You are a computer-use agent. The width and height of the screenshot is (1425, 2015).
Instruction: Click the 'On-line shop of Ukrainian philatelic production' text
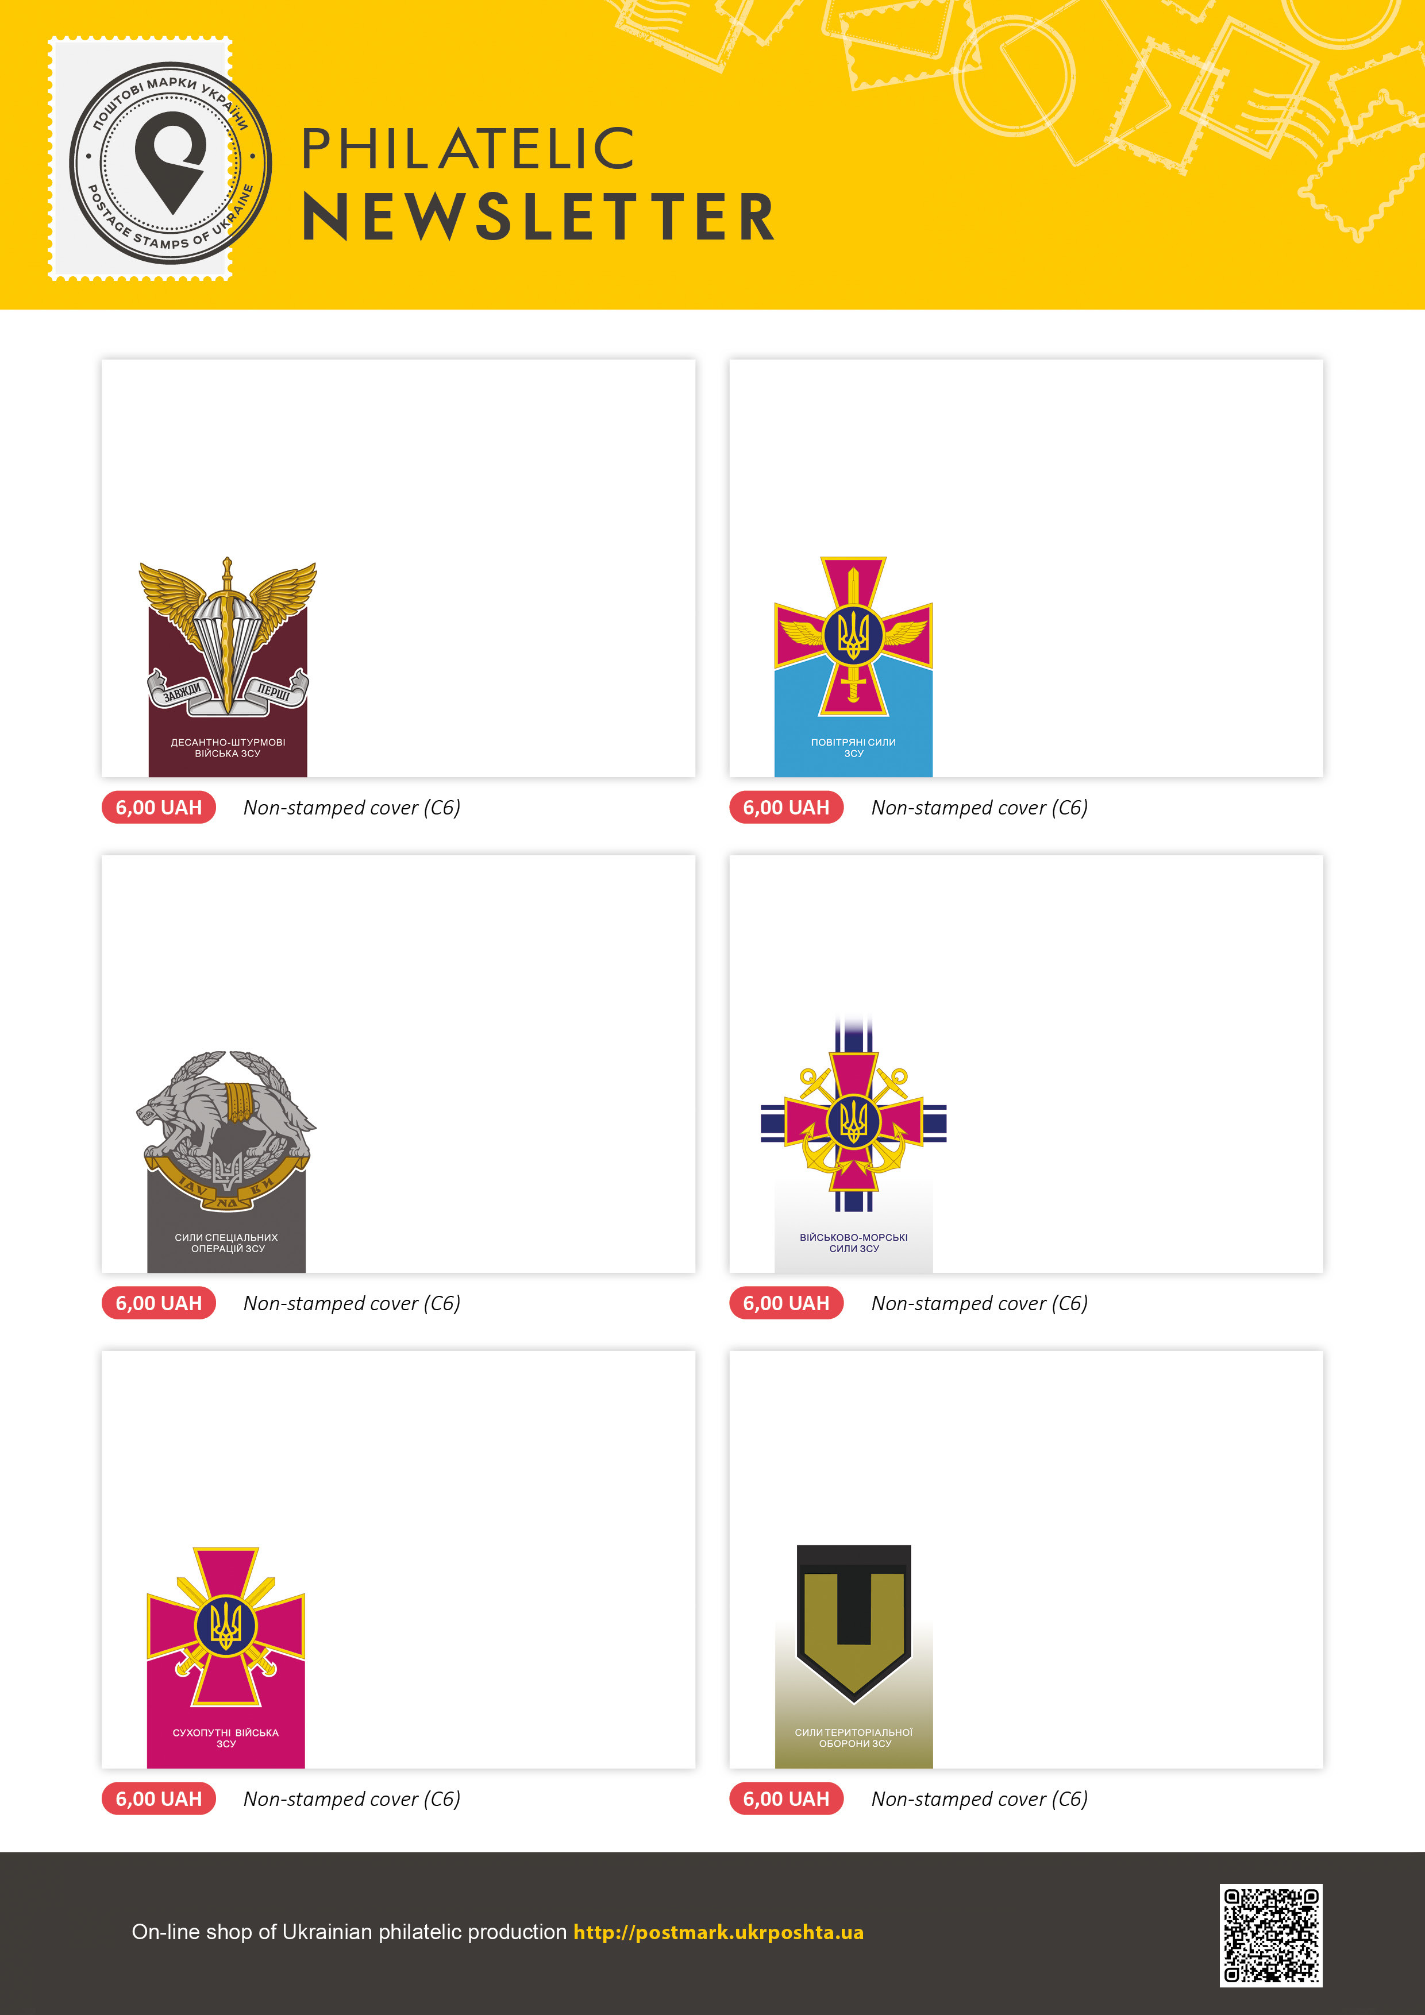(x=349, y=1932)
